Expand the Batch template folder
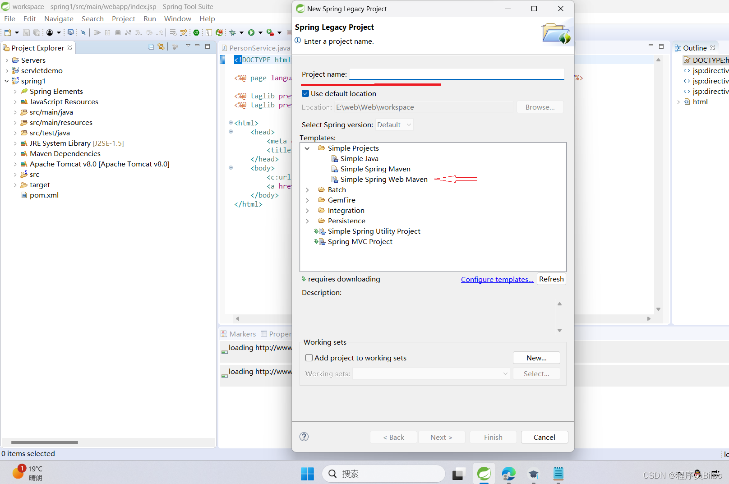This screenshot has width=729, height=484. point(307,190)
